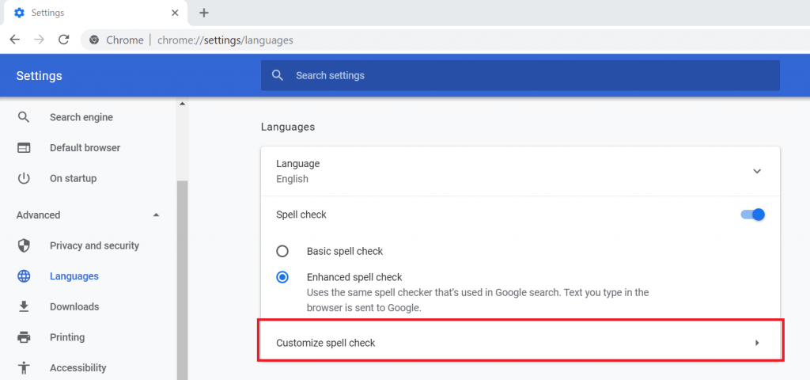Viewport: 810px width, 380px height.
Task: Open Customize spell check row
Action: (x=520, y=342)
